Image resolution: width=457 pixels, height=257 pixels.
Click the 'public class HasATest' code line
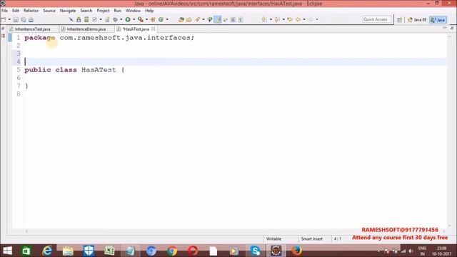click(x=74, y=70)
